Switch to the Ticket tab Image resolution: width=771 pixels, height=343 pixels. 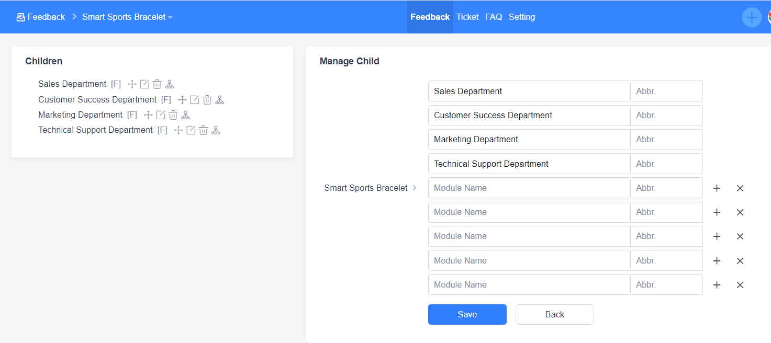click(467, 17)
